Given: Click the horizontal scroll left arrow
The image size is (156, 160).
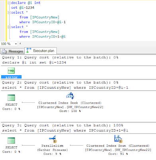Looking at the screenshot, I should 20,44.
